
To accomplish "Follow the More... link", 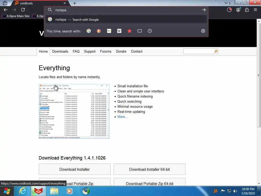I will point(123,117).
